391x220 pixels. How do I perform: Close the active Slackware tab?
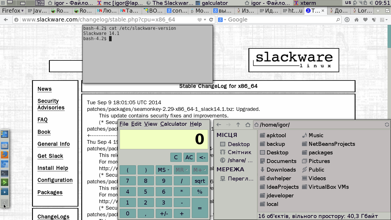tap(323, 11)
